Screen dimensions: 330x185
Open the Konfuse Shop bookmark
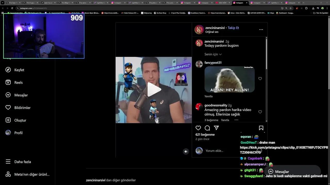click(160, 13)
